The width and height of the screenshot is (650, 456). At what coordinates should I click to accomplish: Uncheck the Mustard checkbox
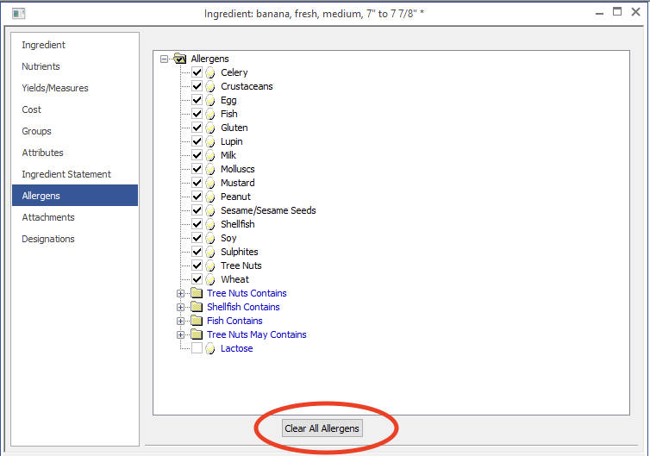tap(197, 183)
